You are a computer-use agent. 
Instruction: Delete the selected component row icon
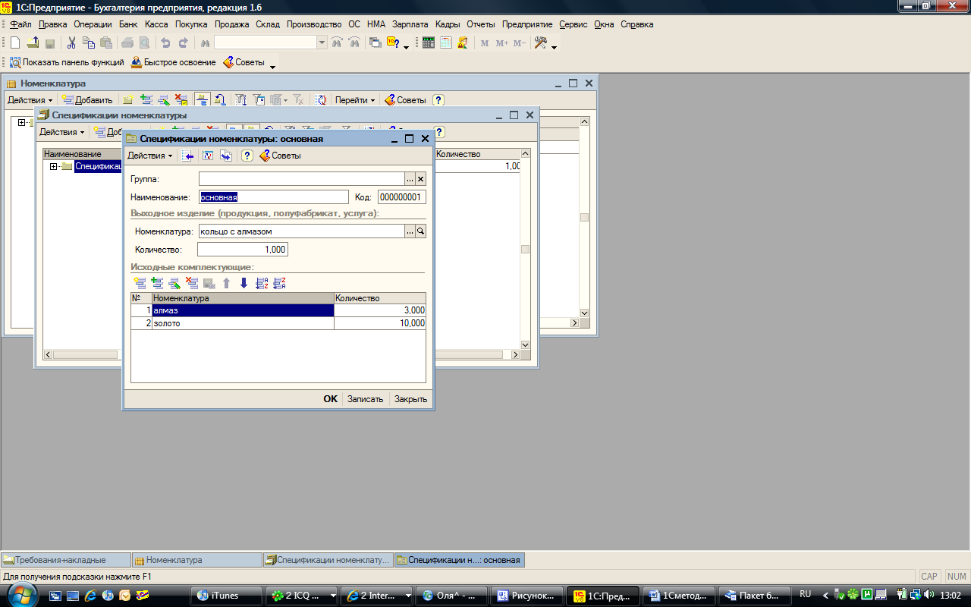click(x=192, y=283)
